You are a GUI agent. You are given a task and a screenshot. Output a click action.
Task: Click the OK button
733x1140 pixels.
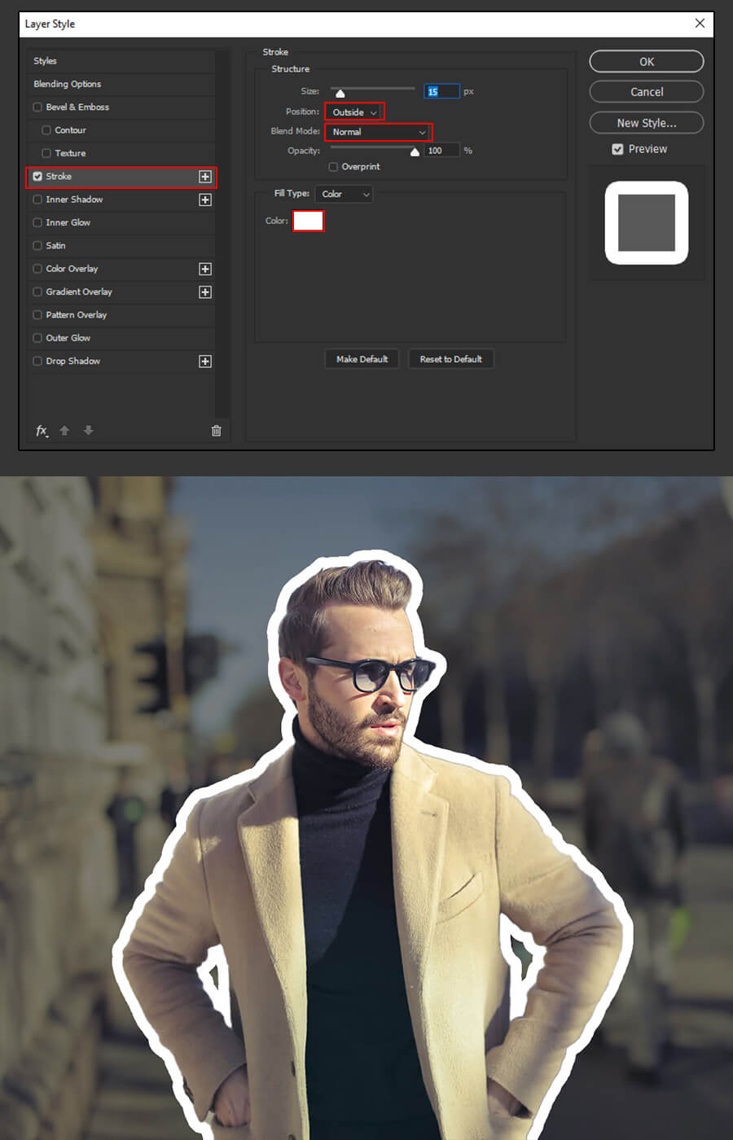coord(647,61)
